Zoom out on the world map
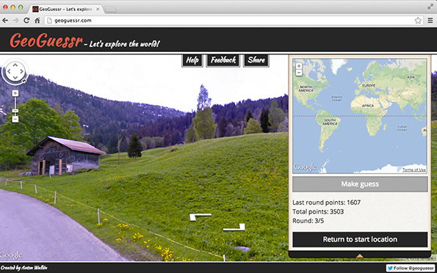Image resolution: width=437 pixels, height=273 pixels. (x=299, y=73)
